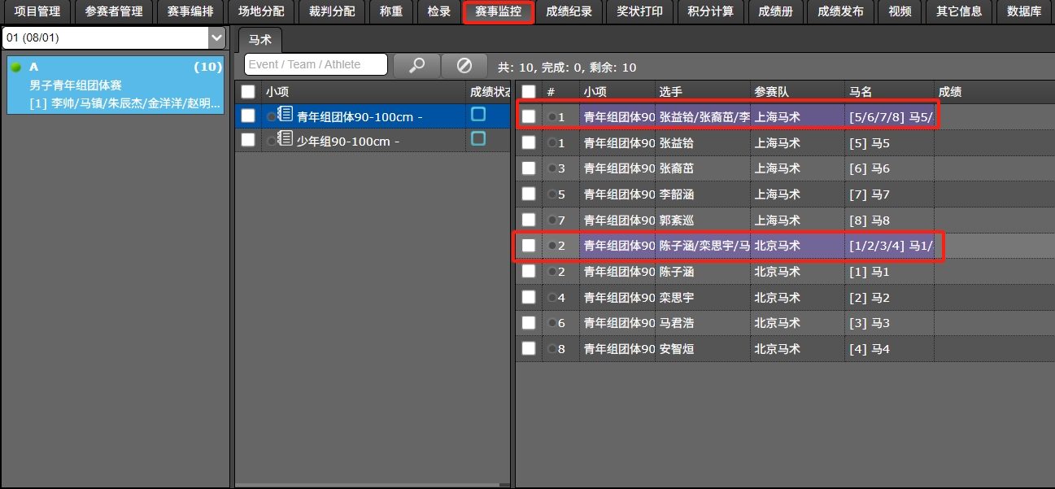Select the 马术 tab

pos(259,39)
